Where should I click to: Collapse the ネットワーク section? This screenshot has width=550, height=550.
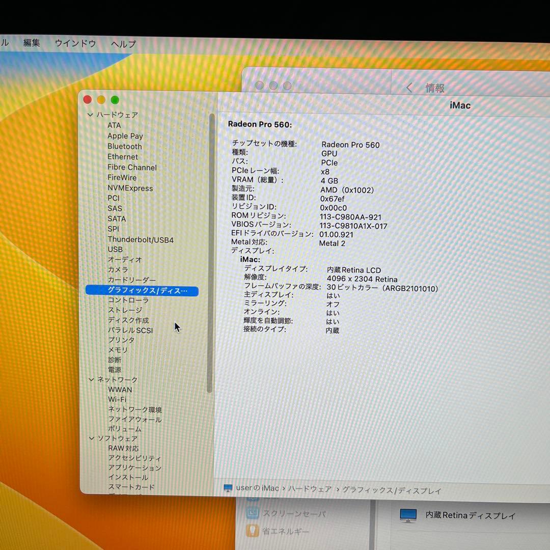point(91,379)
